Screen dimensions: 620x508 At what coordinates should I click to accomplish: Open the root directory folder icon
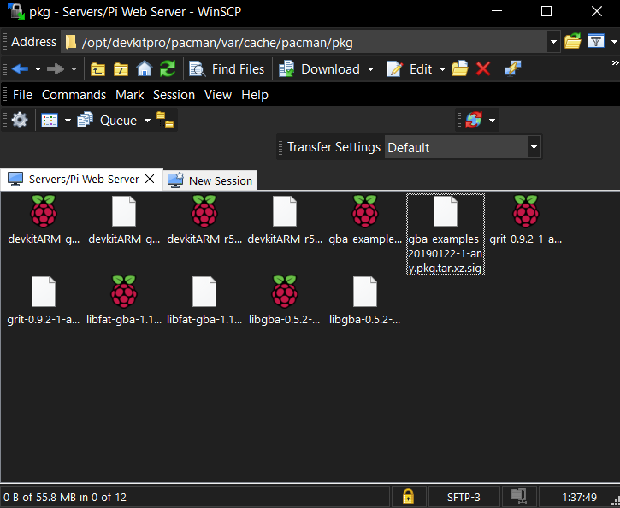click(121, 69)
